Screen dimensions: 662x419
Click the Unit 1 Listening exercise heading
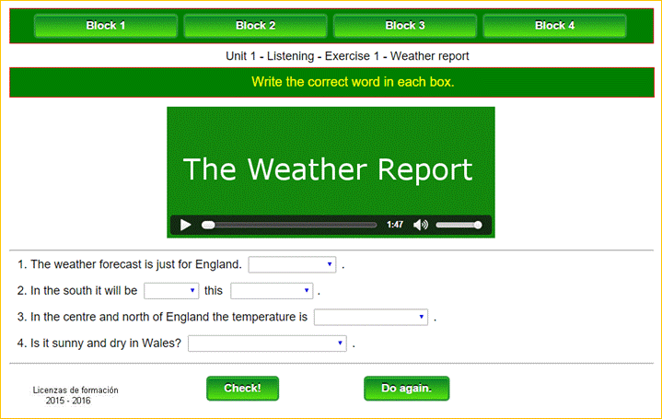pos(347,56)
